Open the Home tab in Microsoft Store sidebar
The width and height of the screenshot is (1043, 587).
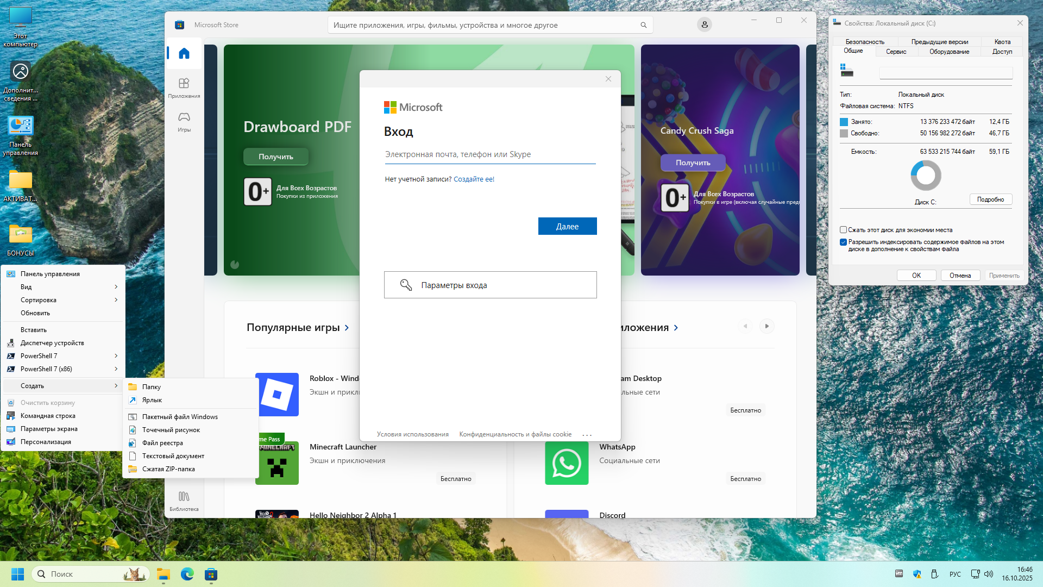184,53
